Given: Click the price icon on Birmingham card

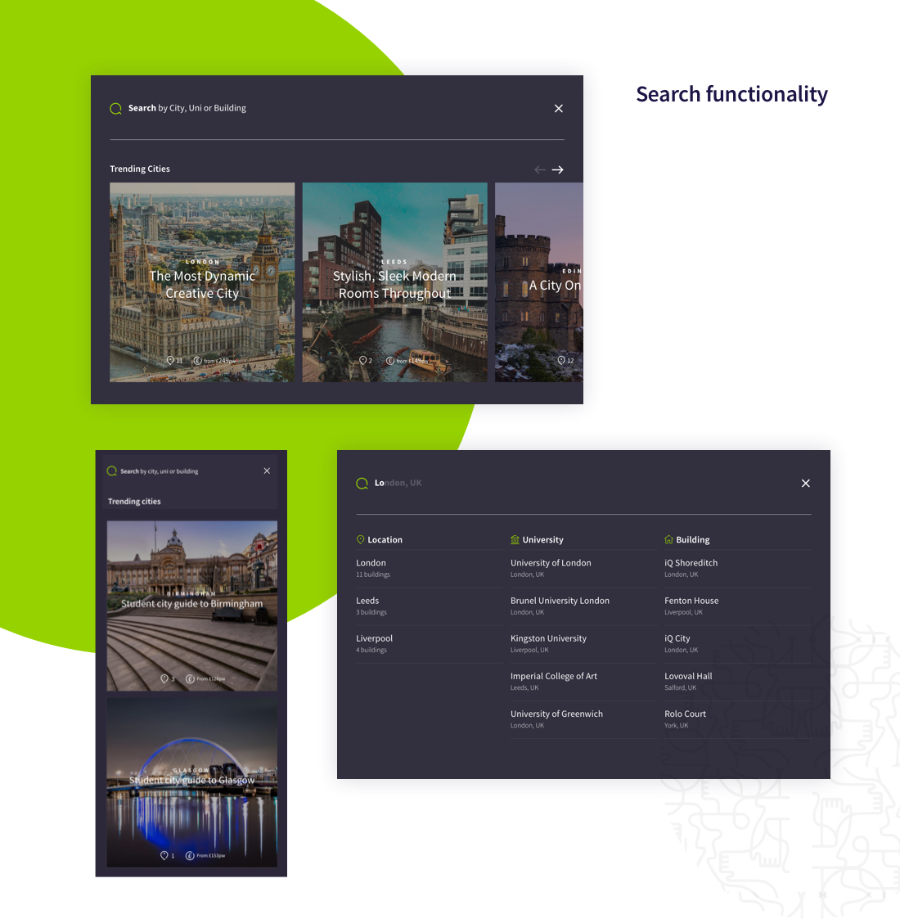Looking at the screenshot, I should (x=190, y=678).
